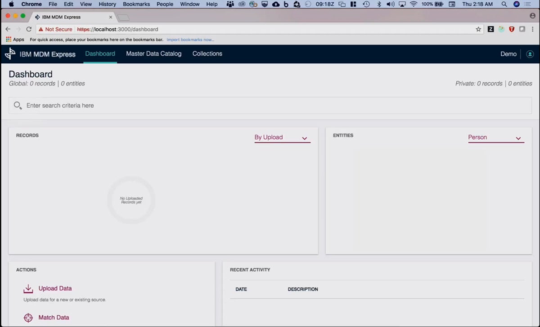Click the gray square extension icon
Screen dimensions: 540x327
click(x=522, y=29)
